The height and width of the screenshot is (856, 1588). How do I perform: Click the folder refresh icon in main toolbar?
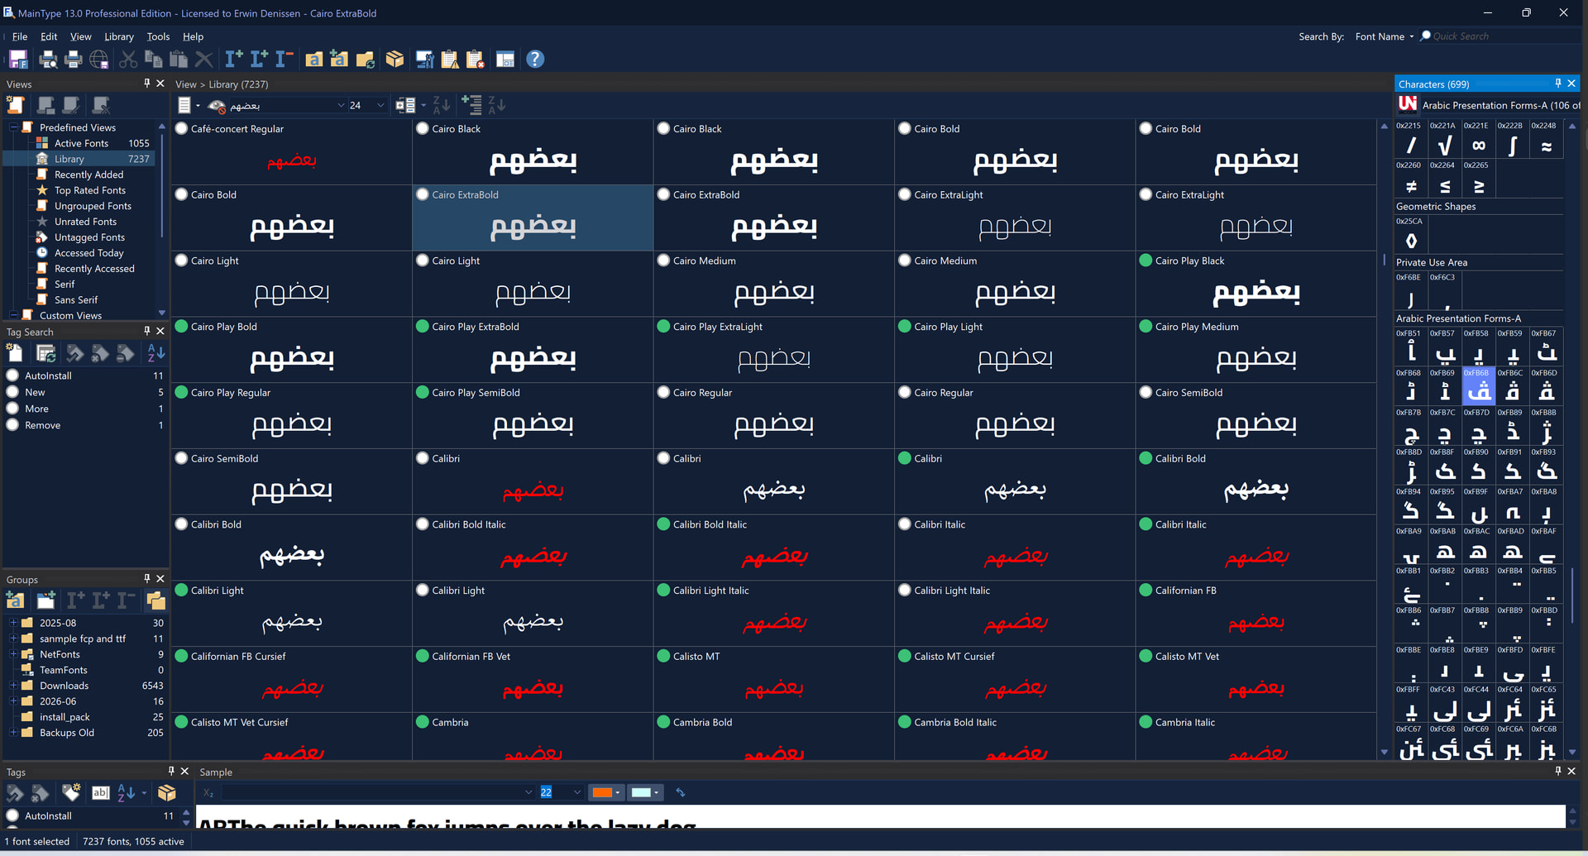point(365,59)
